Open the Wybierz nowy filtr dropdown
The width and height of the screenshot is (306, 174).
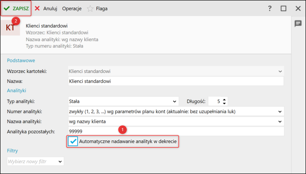(x=35, y=161)
